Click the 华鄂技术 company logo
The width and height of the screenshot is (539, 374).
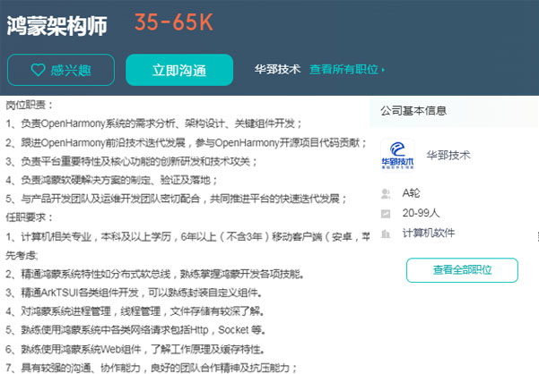(x=397, y=155)
